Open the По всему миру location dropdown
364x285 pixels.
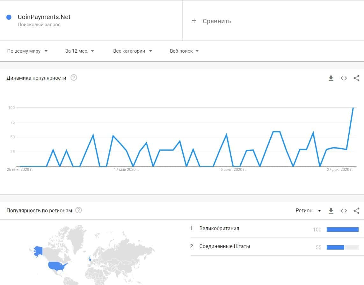click(x=27, y=51)
